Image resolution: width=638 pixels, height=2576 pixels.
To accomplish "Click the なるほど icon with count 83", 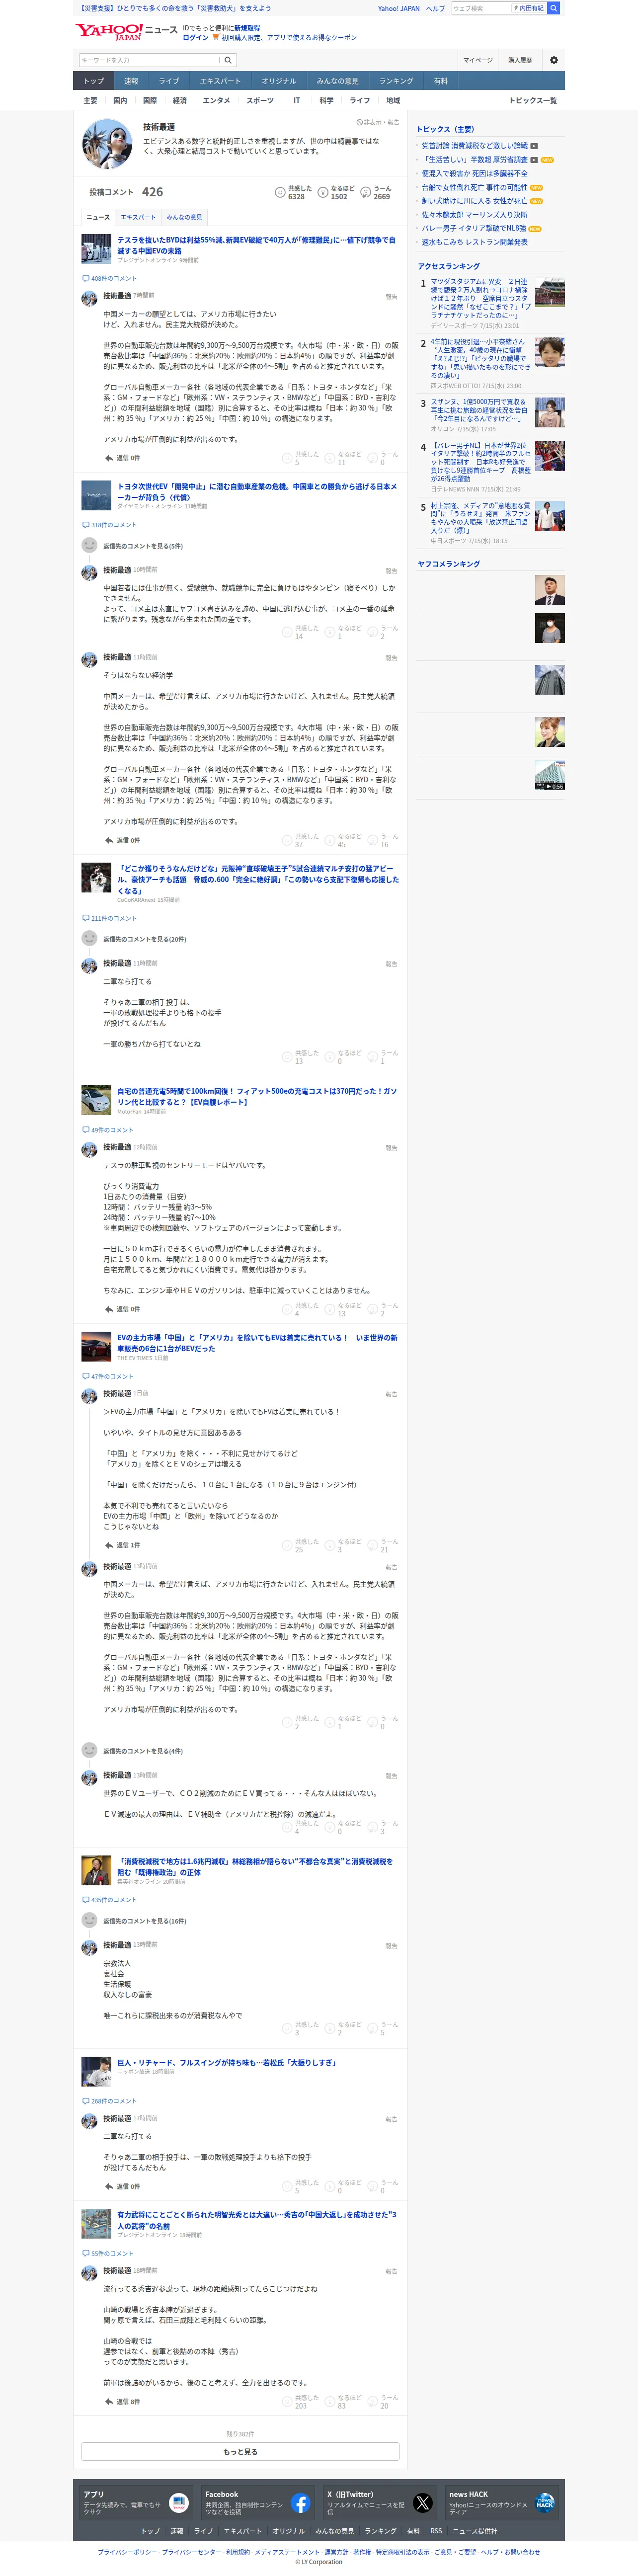I will [330, 2401].
